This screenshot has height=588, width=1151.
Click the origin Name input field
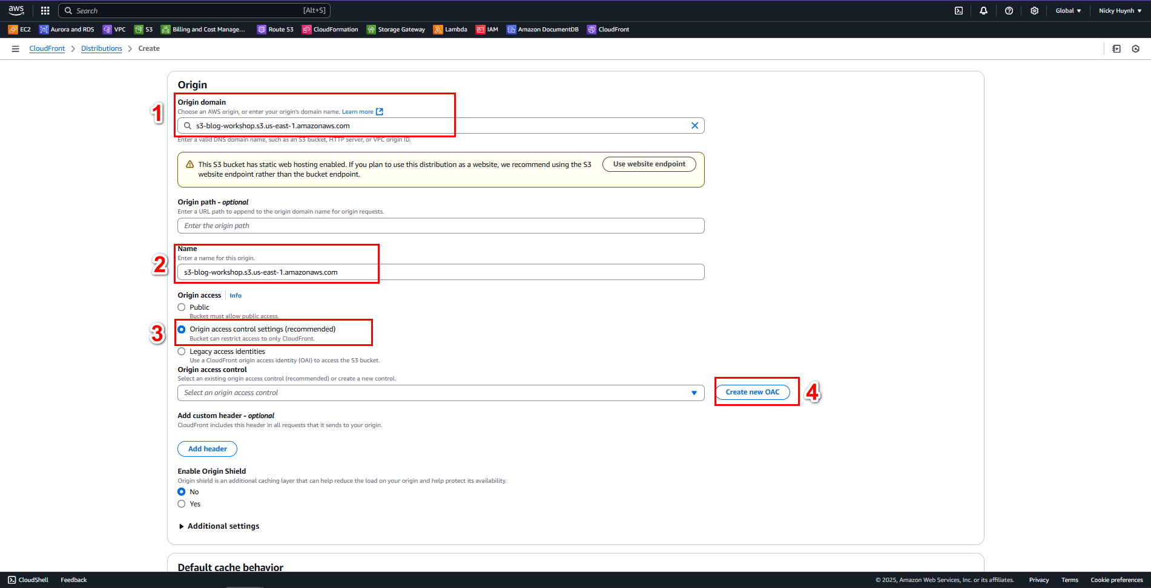pyautogui.click(x=441, y=272)
